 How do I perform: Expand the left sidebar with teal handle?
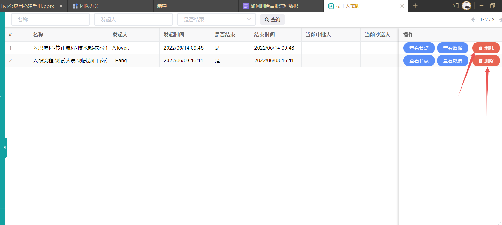point(5,147)
